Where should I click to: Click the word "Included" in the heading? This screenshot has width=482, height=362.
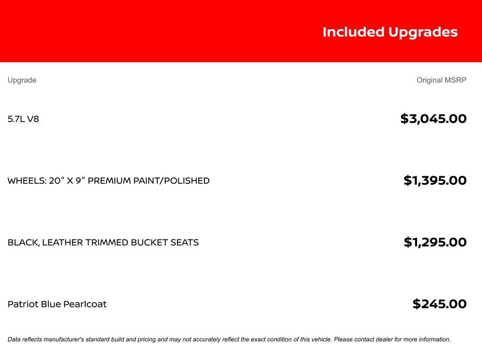(353, 32)
